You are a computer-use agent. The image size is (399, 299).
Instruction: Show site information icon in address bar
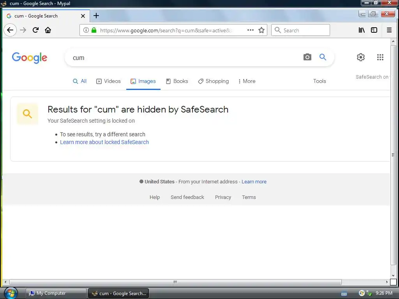click(x=86, y=30)
